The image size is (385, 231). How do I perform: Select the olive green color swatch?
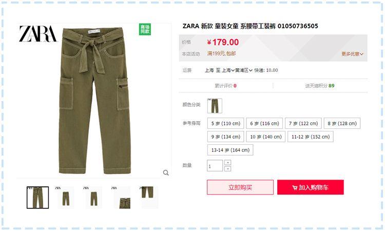[215, 106]
